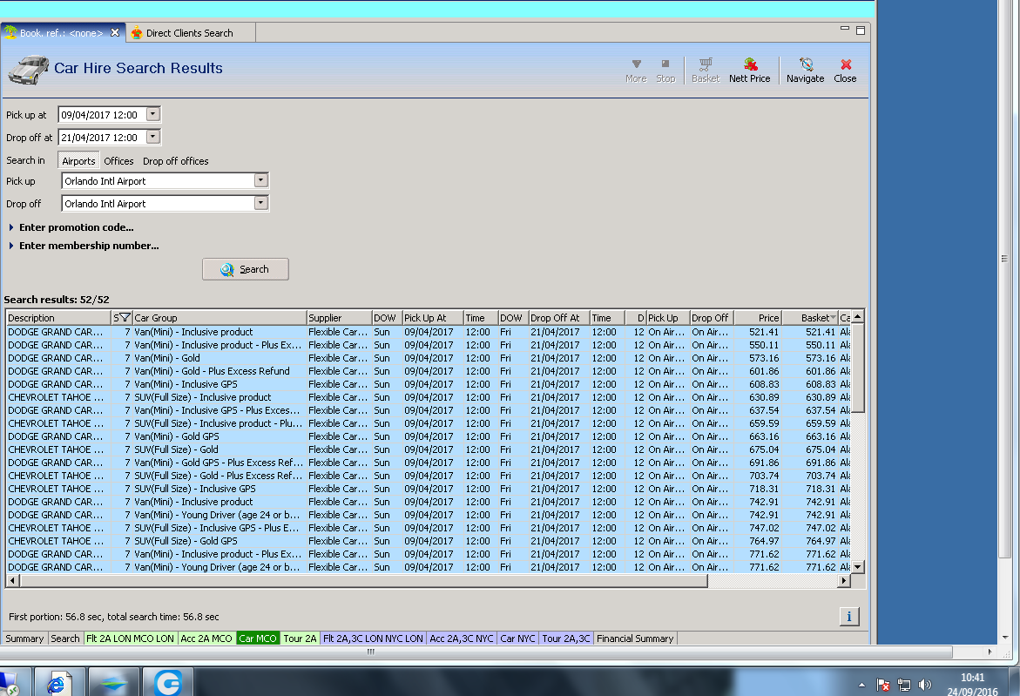Open Tour 2A tab
1020x696 pixels.
tap(300, 639)
